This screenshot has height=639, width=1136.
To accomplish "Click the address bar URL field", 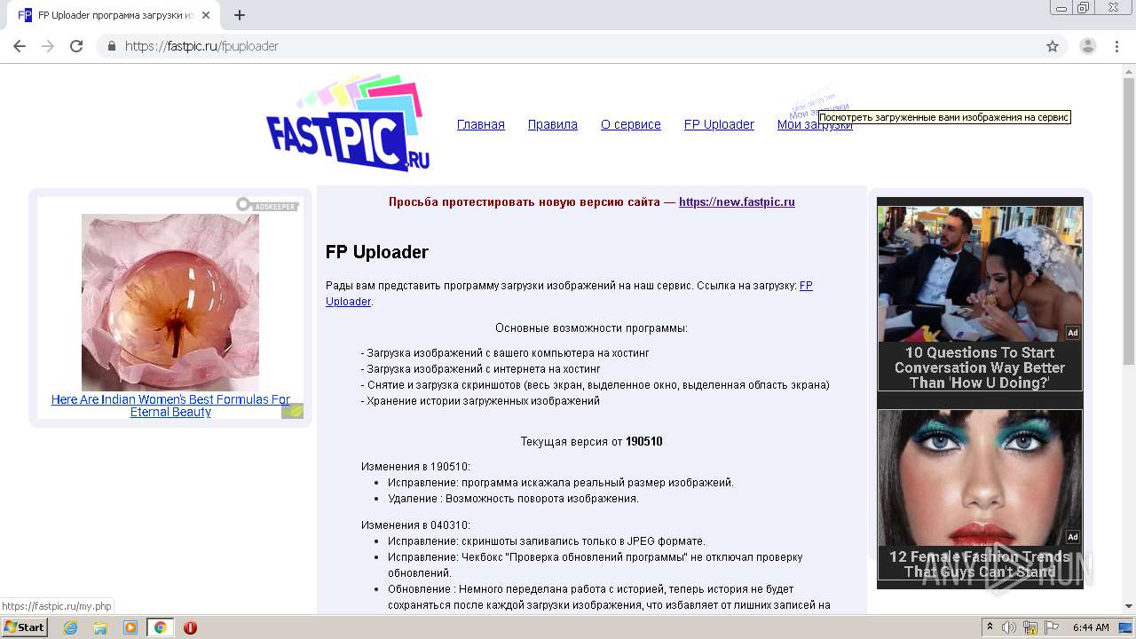I will point(568,46).
